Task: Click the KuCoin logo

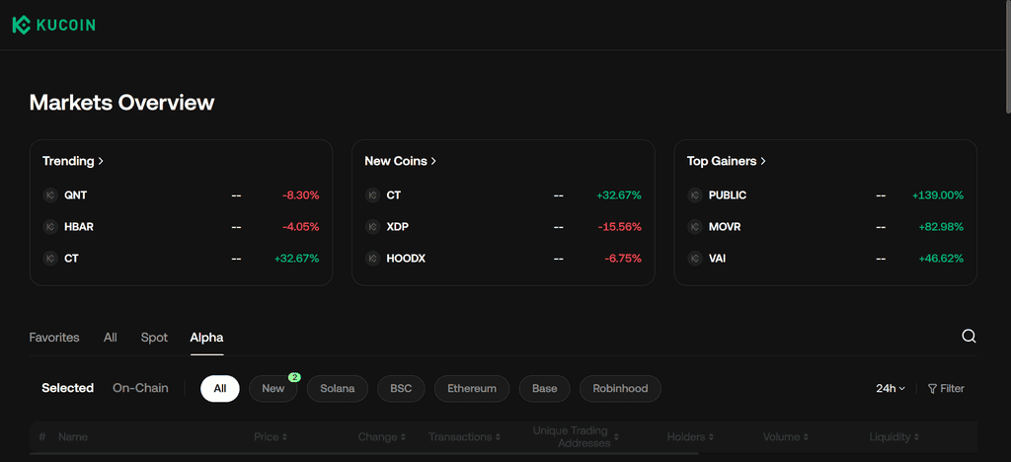Action: [53, 25]
